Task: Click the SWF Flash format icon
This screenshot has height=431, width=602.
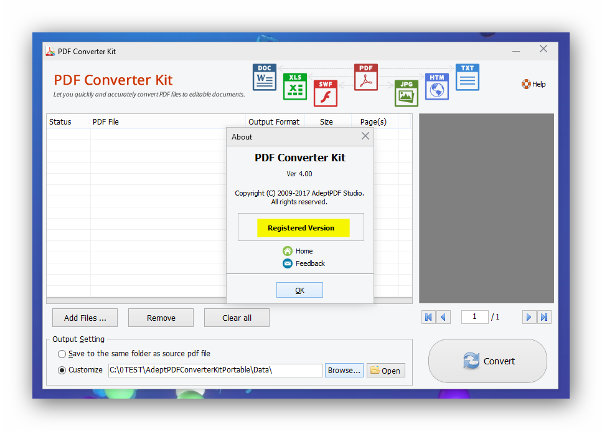Action: coord(325,93)
